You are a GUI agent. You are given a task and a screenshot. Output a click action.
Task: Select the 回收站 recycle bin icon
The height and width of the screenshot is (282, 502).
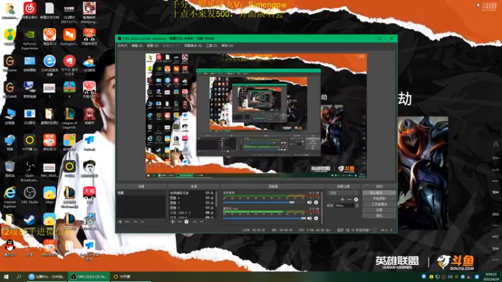pos(10,169)
